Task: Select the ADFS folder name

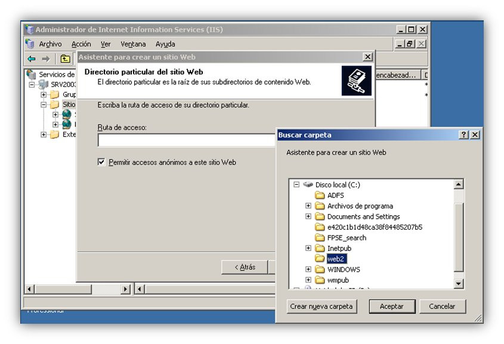Action: tap(336, 196)
